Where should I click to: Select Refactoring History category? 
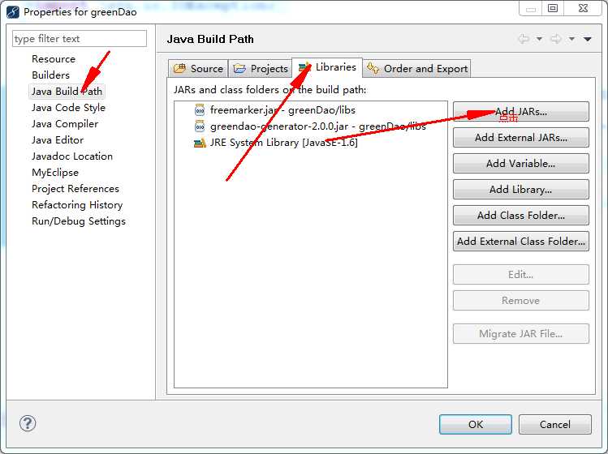click(77, 205)
